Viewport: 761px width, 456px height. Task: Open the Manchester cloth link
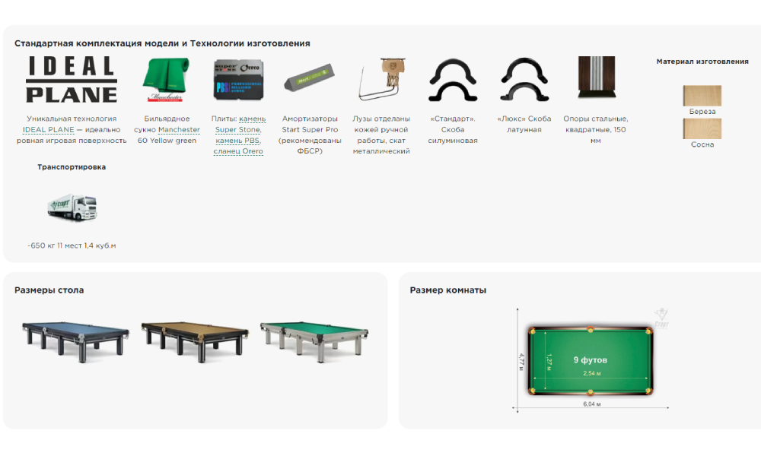pyautogui.click(x=179, y=130)
